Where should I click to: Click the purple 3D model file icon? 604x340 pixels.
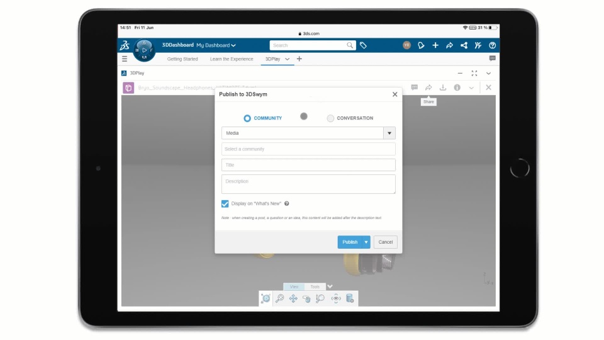pos(128,88)
